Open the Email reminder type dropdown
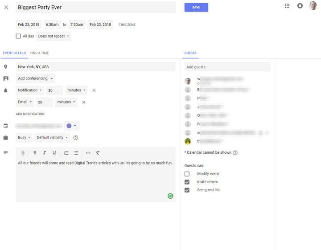 25,102
